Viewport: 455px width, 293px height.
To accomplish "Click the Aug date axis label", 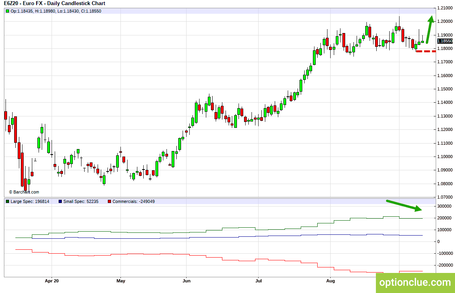I will coord(331,281).
